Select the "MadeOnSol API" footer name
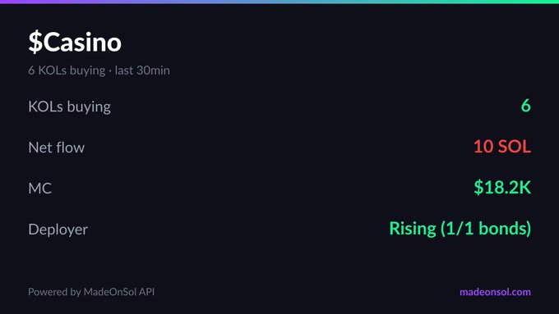This screenshot has width=559, height=314. click(x=119, y=292)
